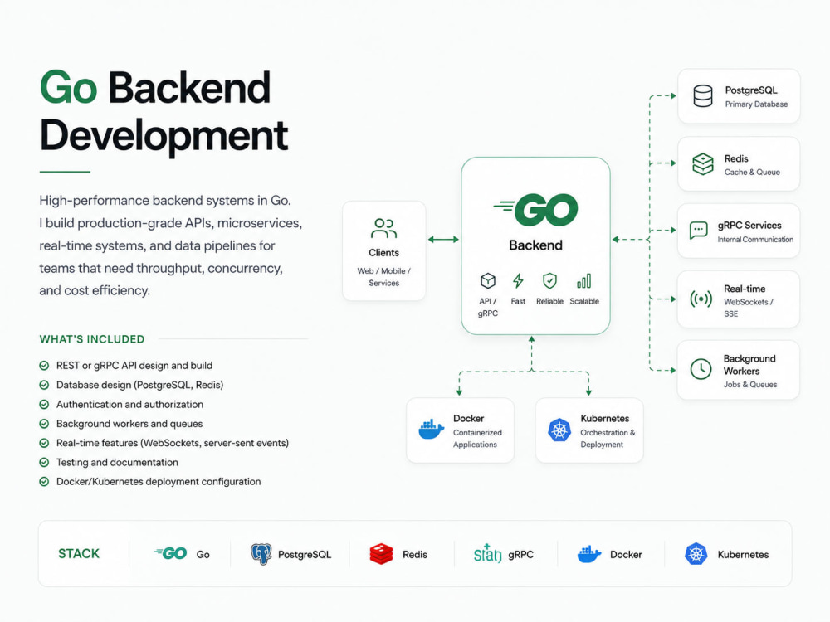The image size is (830, 622).
Task: Select the Real-time card title
Action: click(x=745, y=289)
